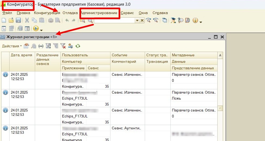Expand the search box dropdown arrow
The height and width of the screenshot is (141, 265).
[137, 21]
